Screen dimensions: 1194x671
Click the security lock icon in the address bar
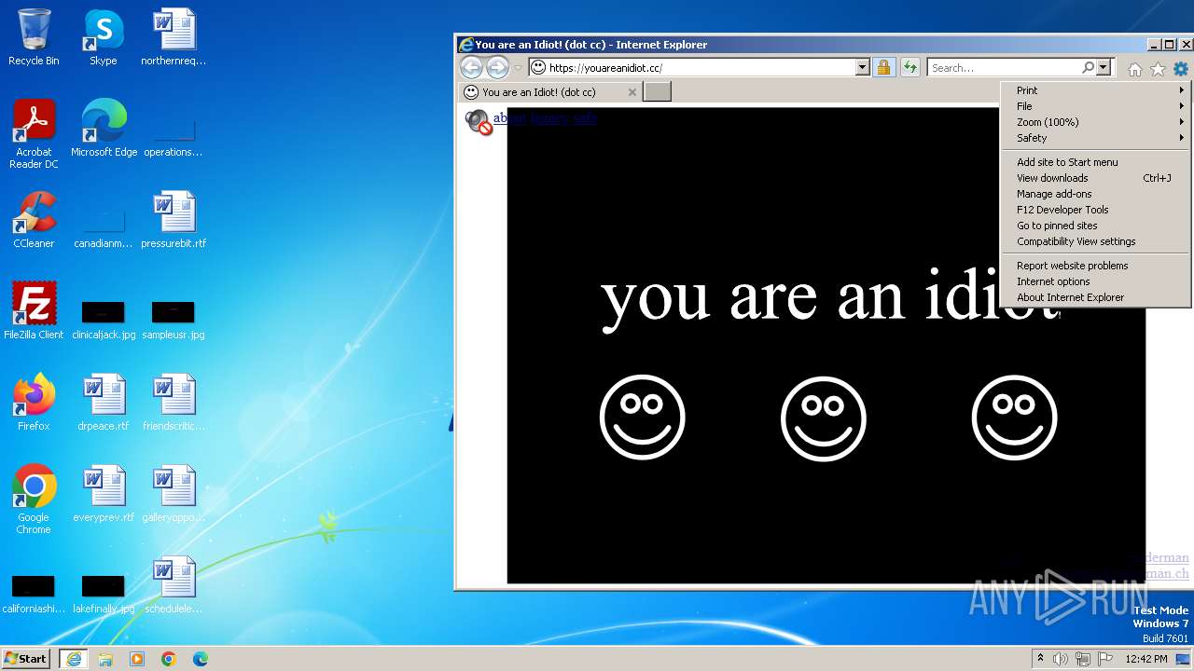[883, 67]
